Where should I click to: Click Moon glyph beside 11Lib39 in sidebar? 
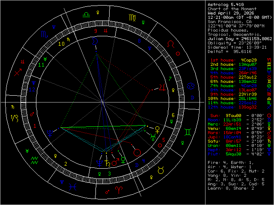click(x=269, y=120)
